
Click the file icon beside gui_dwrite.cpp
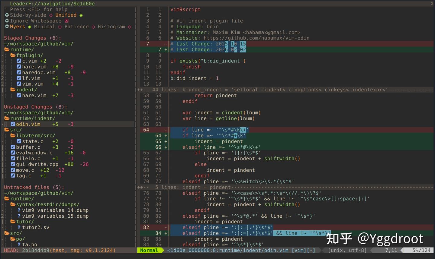click(13, 164)
